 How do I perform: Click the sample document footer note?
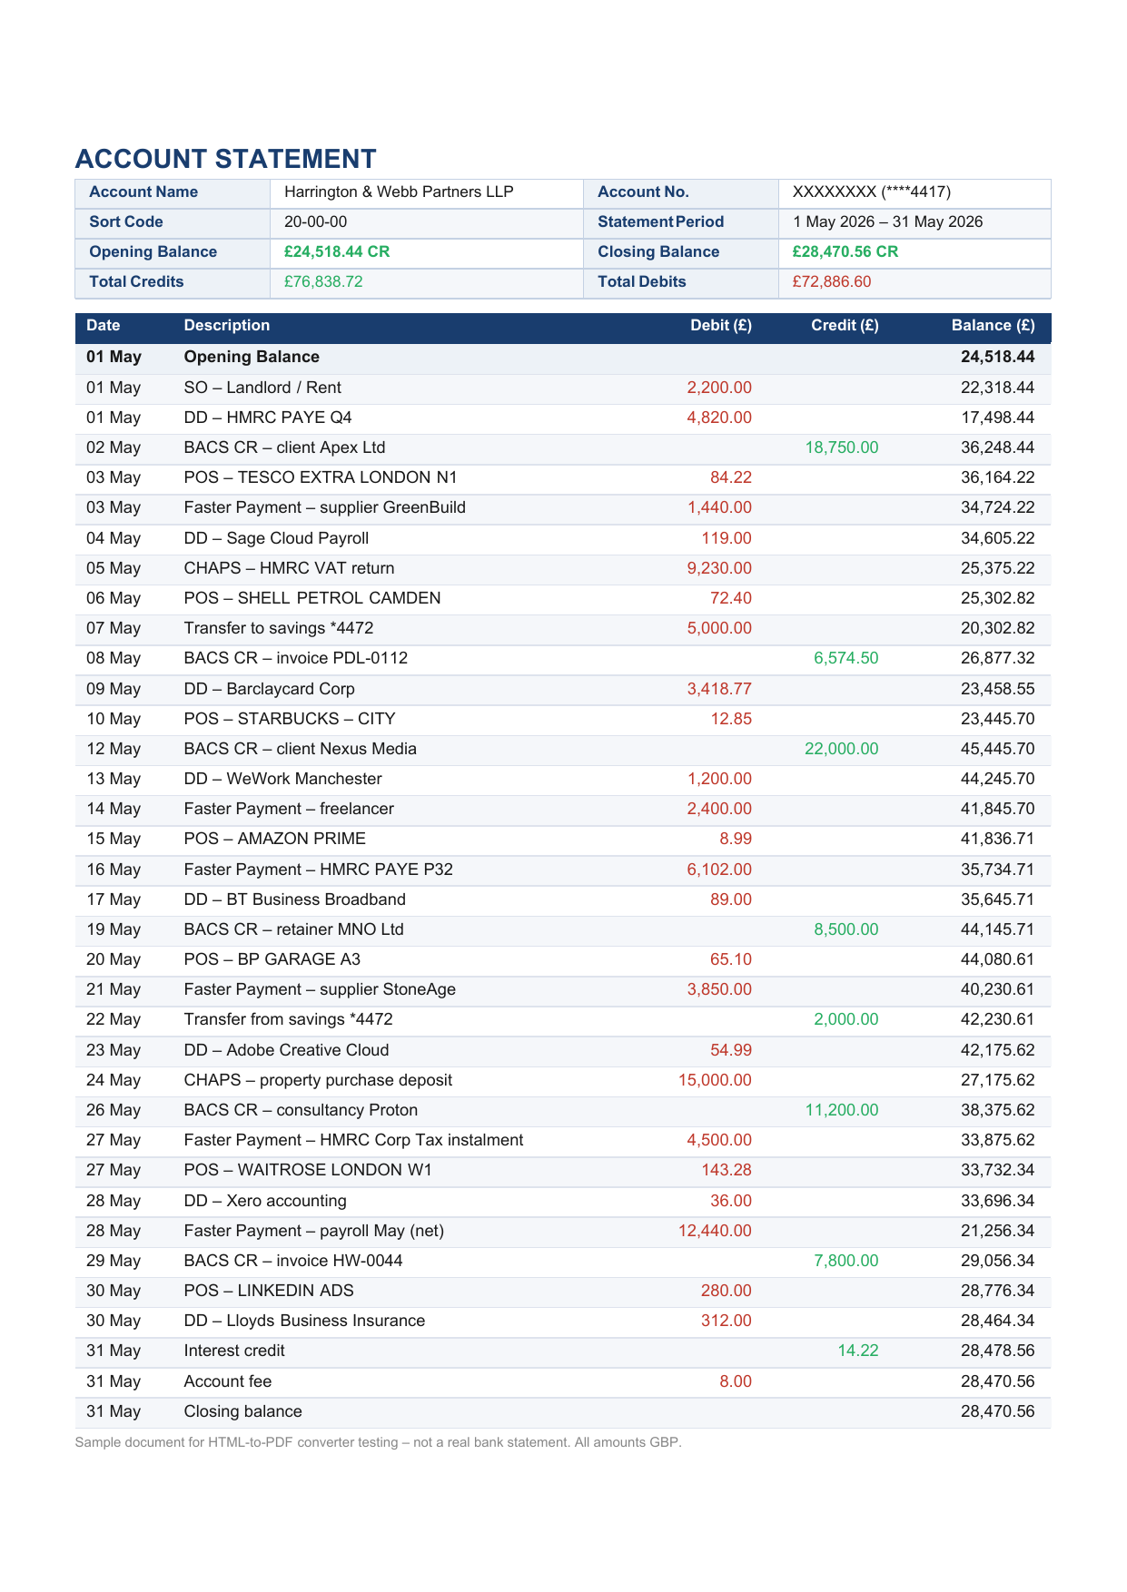378,1442
